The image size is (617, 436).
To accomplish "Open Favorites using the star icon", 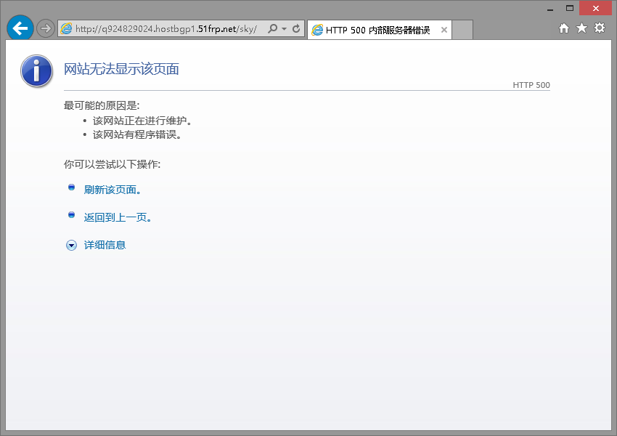I will coord(580,26).
